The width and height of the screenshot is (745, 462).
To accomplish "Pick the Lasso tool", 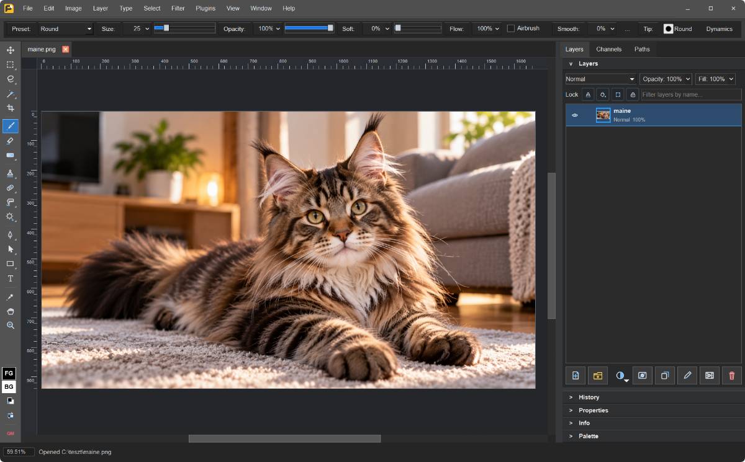I will (x=11, y=79).
